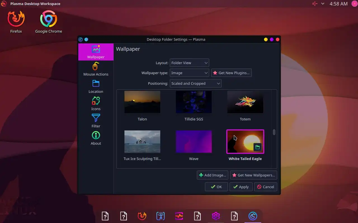Click the Plasma Desktop Workspace panel title
Screen dimensions: 358x223
point(35,4)
